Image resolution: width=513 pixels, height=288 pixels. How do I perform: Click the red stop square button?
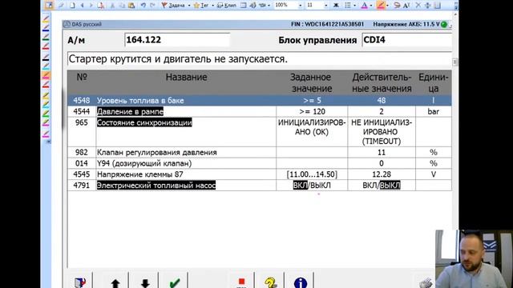click(x=241, y=282)
